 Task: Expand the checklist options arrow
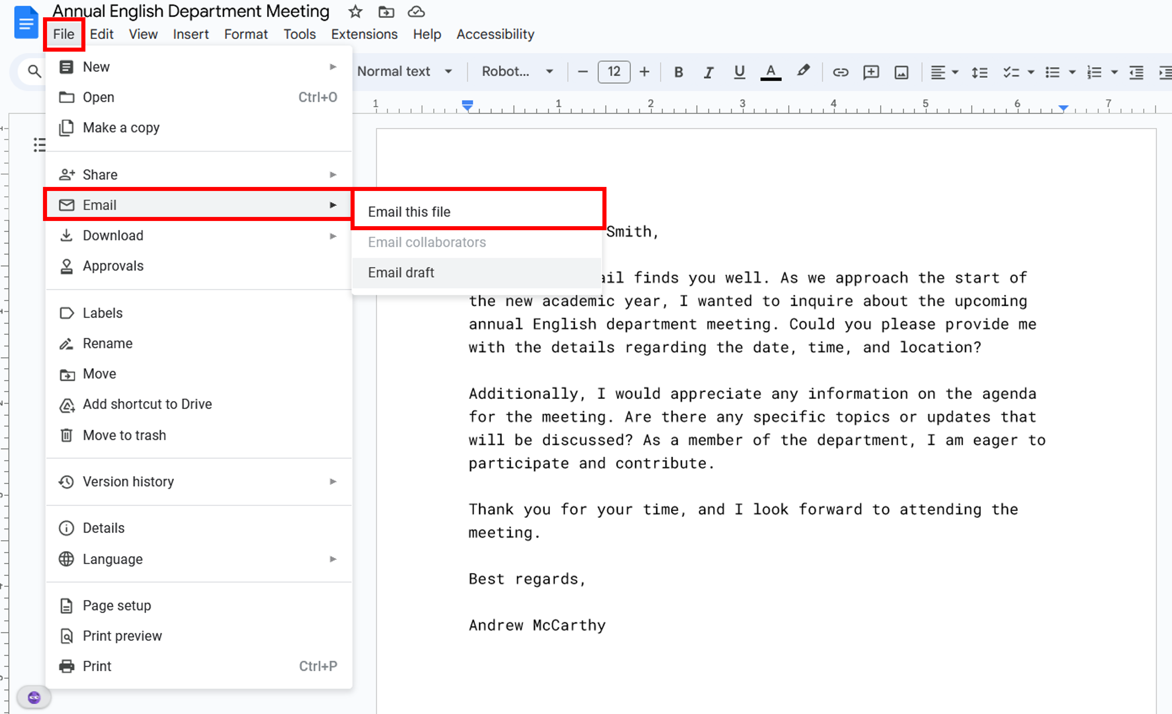tap(1031, 72)
